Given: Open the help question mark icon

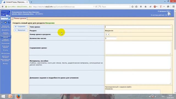Looking at the screenshot, I should 9,23.
